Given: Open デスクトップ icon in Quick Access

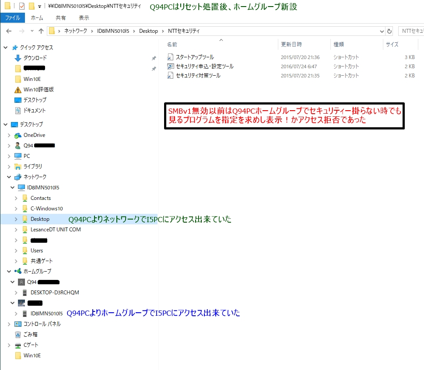Looking at the screenshot, I should coord(18,100).
